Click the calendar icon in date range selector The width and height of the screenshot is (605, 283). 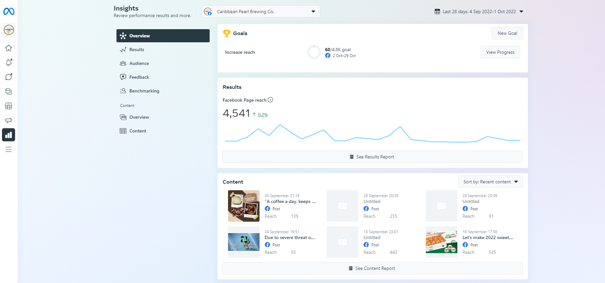(437, 11)
